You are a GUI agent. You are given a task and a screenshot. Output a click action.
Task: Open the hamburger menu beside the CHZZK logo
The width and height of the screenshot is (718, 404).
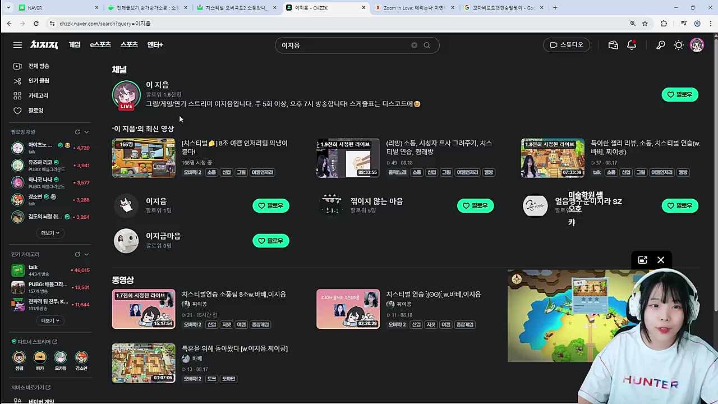[17, 45]
